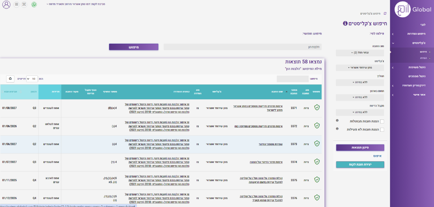Click the fullscreen expand icon

(x=24, y=4)
